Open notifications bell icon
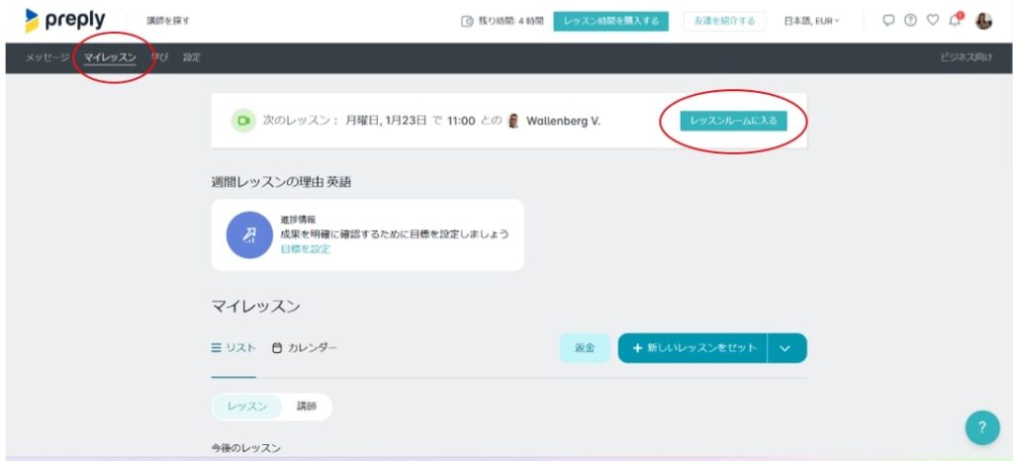 [x=955, y=21]
